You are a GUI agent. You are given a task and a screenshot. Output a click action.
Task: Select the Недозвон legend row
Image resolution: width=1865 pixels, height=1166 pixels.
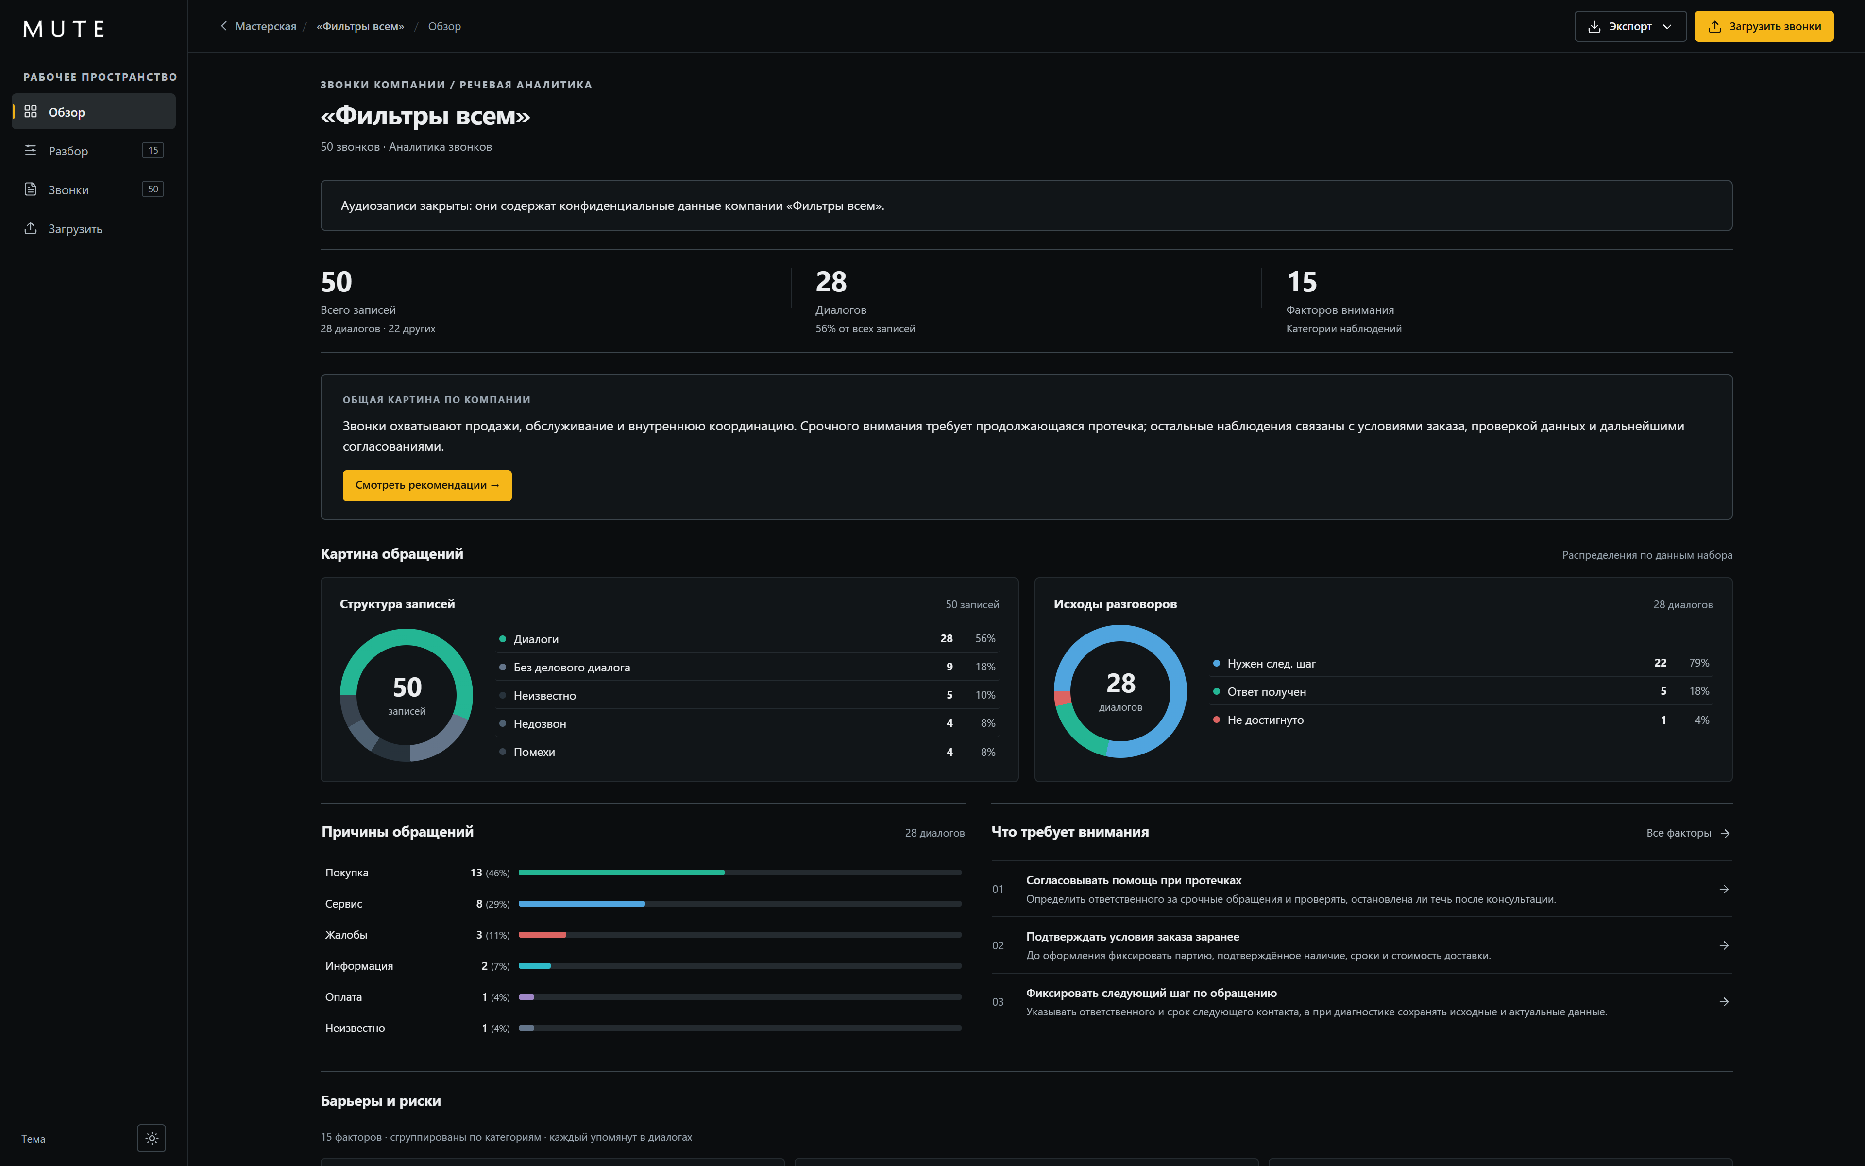747,723
